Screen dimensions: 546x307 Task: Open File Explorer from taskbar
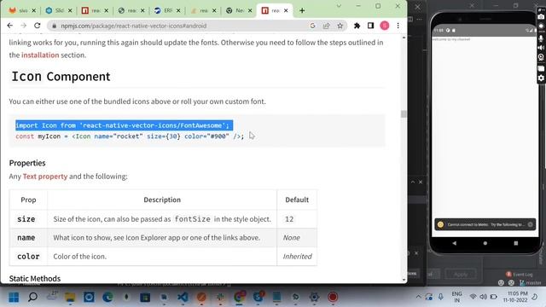[x=70, y=297]
